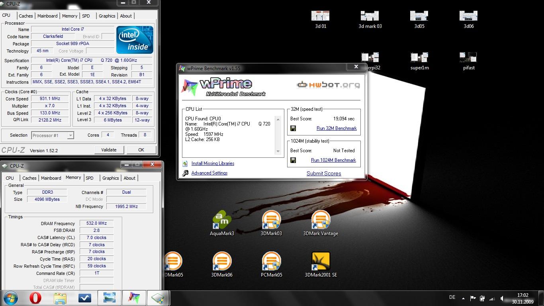The image size is (544, 306).
Task: Click Run 1024M Benchmark link
Action: pos(333,160)
